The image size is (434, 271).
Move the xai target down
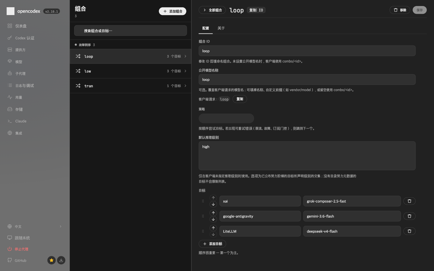pos(213,204)
